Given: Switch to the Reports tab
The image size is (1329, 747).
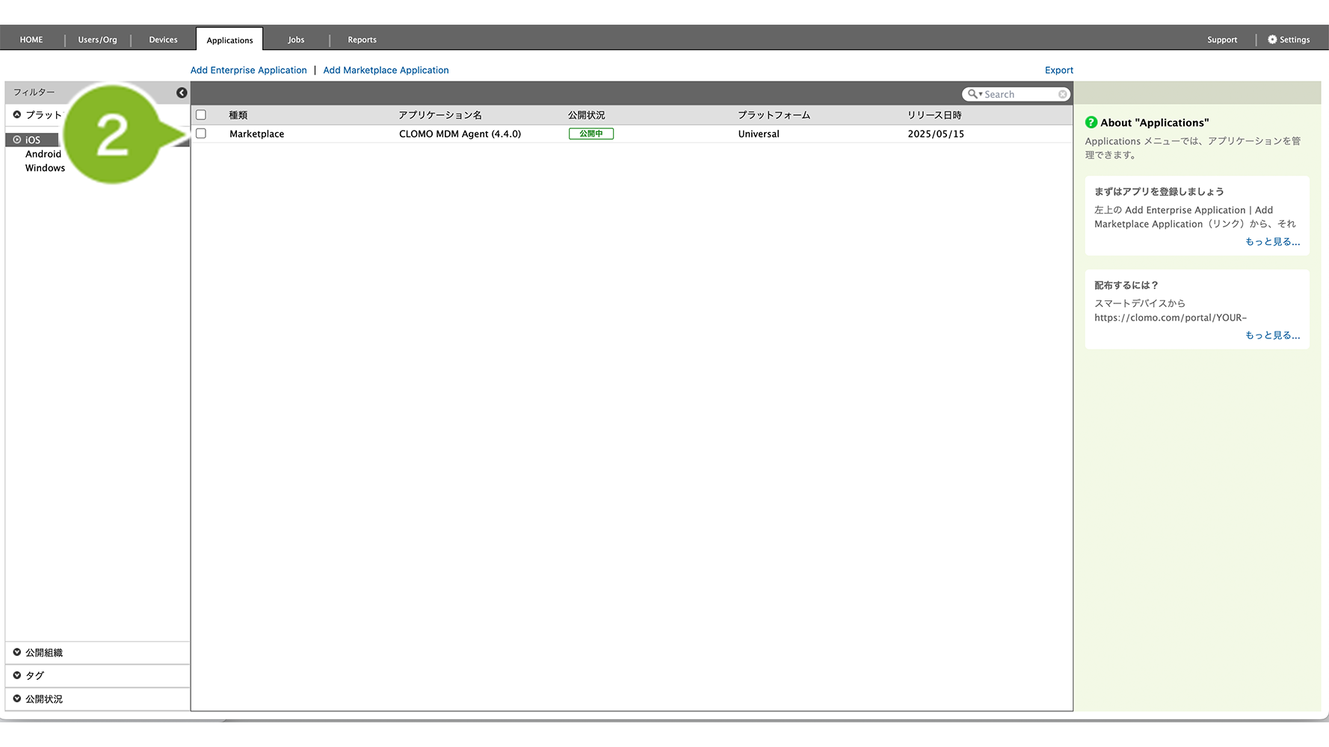Looking at the screenshot, I should click(x=362, y=40).
